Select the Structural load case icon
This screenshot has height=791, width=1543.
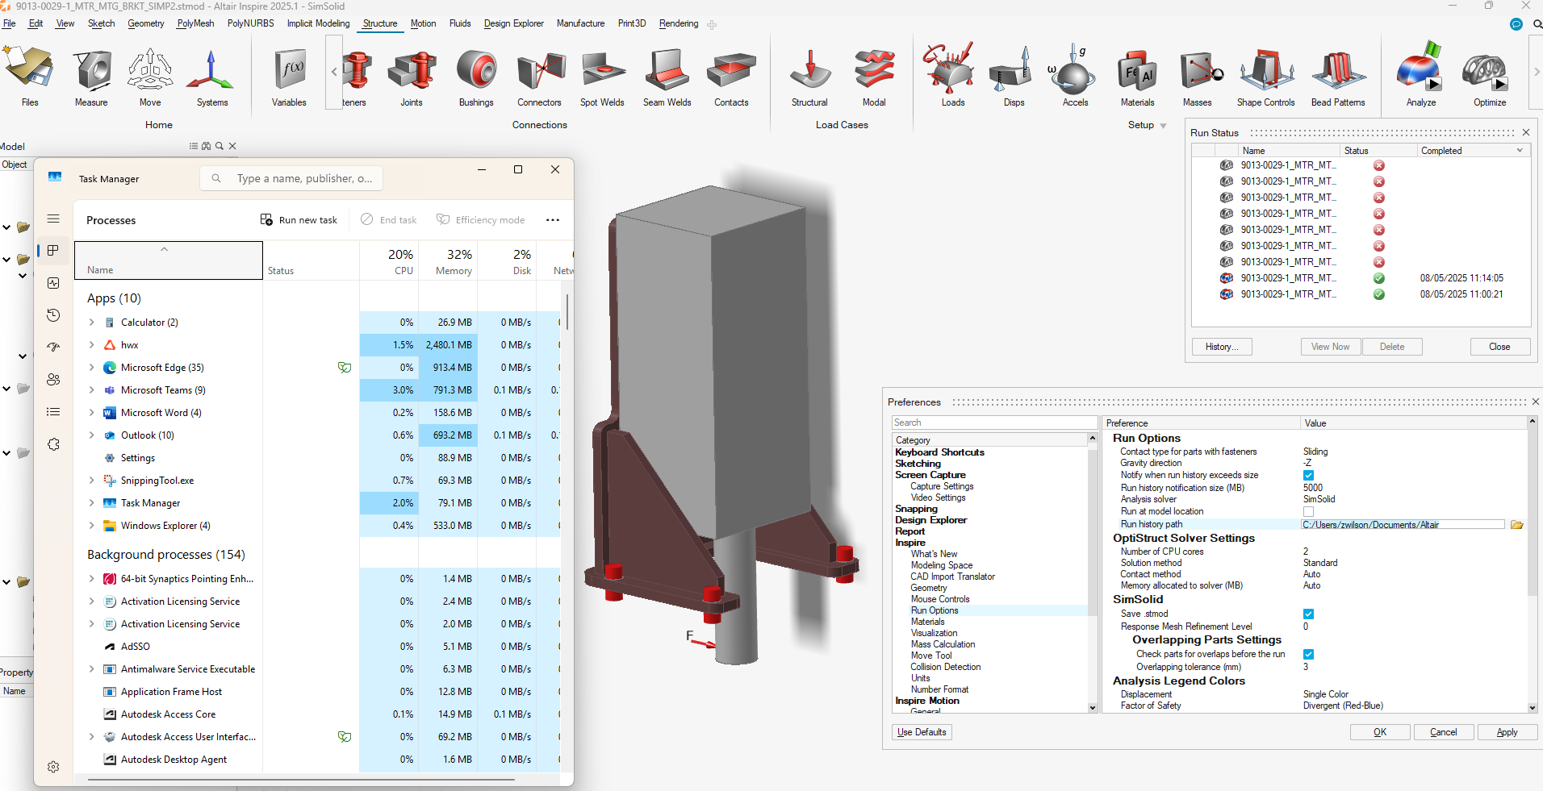coord(809,75)
